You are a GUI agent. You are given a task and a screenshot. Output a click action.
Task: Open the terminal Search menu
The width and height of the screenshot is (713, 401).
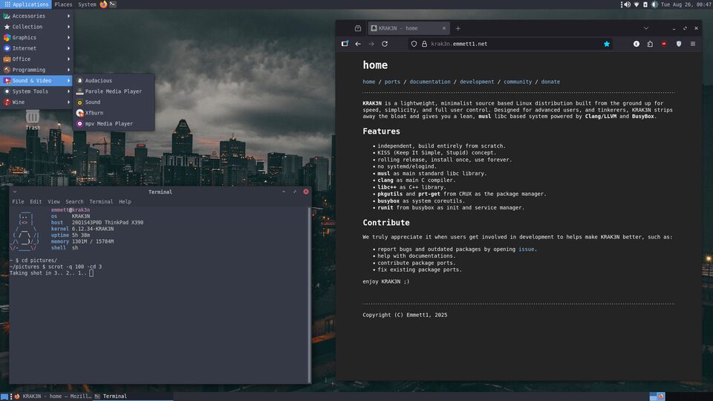click(x=74, y=201)
